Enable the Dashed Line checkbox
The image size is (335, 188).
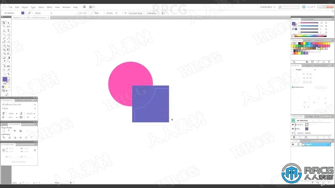click(x=293, y=87)
